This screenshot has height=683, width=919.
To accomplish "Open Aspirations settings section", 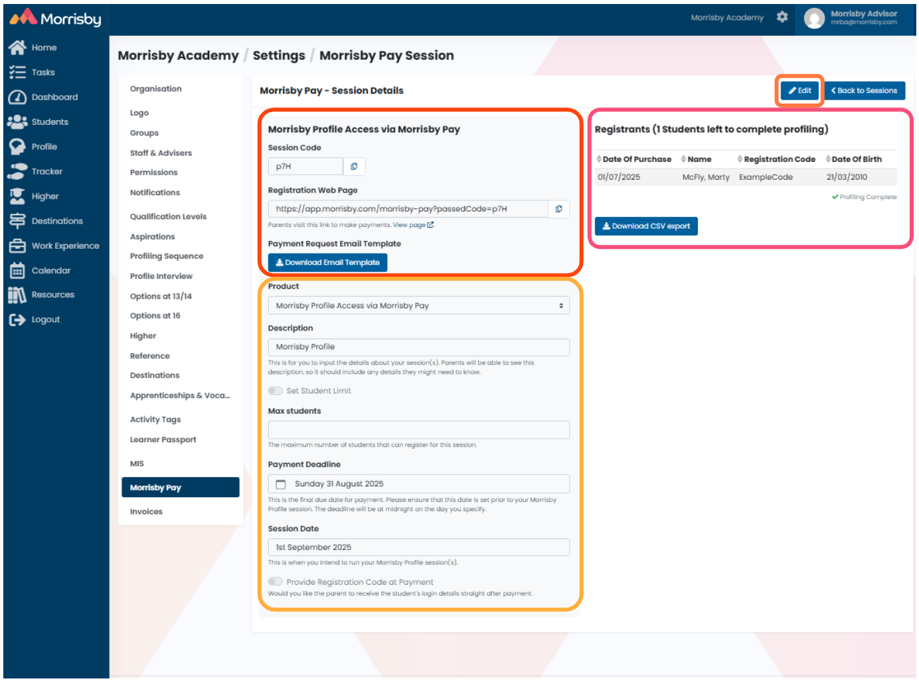I will pos(153,236).
